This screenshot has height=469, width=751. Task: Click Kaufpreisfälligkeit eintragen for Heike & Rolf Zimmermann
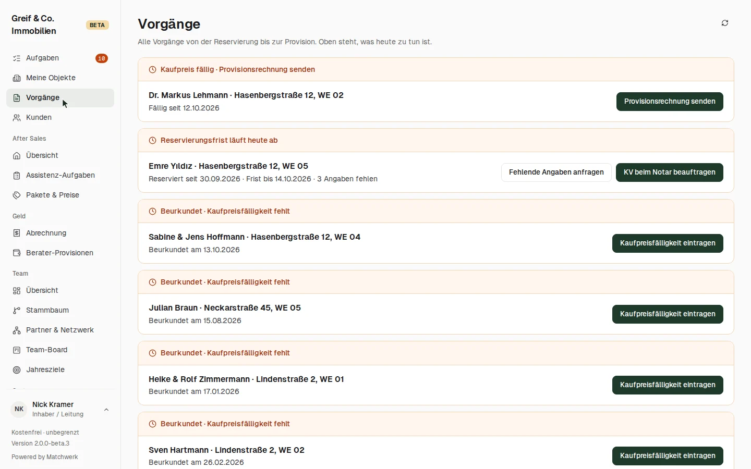click(x=668, y=385)
